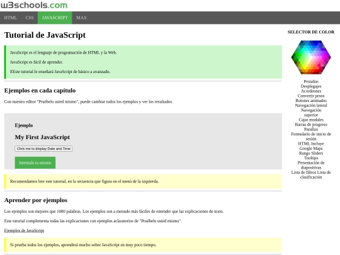Open the 'Convertir pesos' sidebar link
The width and height of the screenshot is (340, 255).
pos(311,96)
